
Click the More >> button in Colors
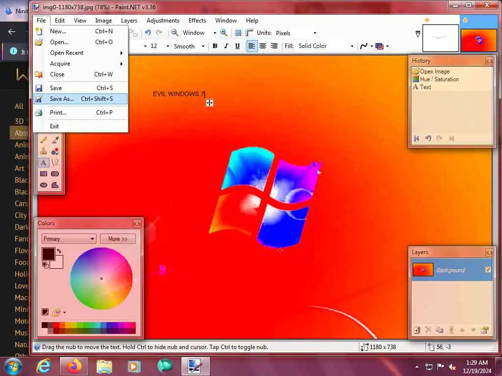tap(118, 239)
